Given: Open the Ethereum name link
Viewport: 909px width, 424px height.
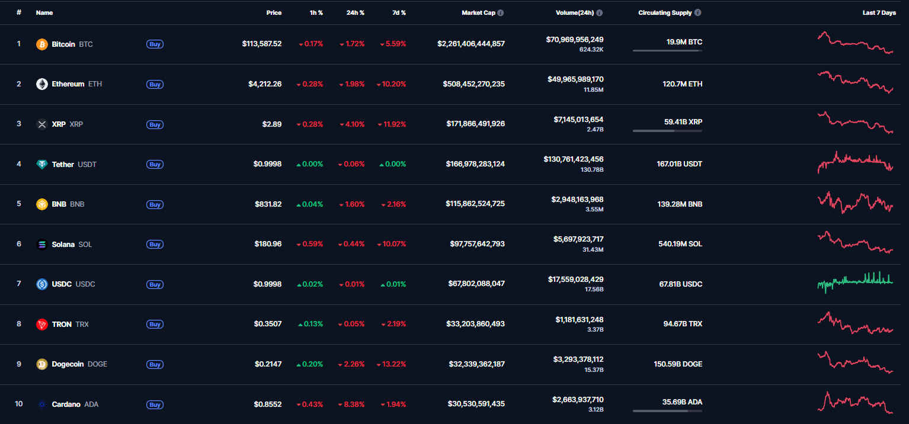Looking at the screenshot, I should tap(68, 84).
